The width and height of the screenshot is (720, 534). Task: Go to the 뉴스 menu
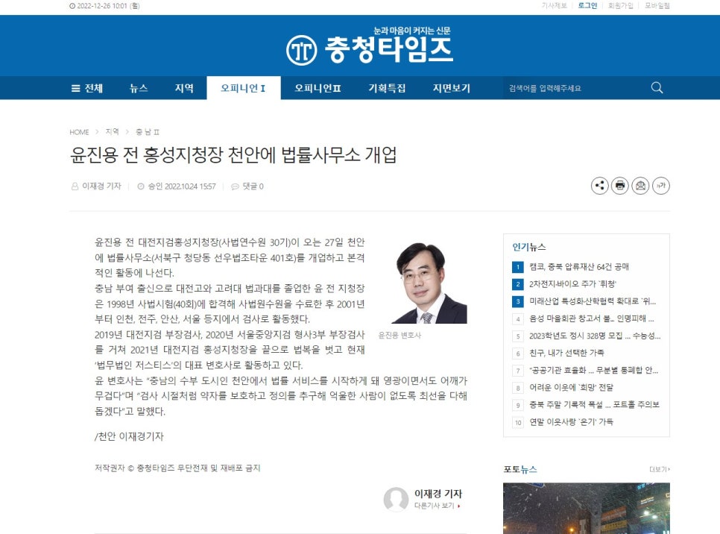tap(139, 88)
